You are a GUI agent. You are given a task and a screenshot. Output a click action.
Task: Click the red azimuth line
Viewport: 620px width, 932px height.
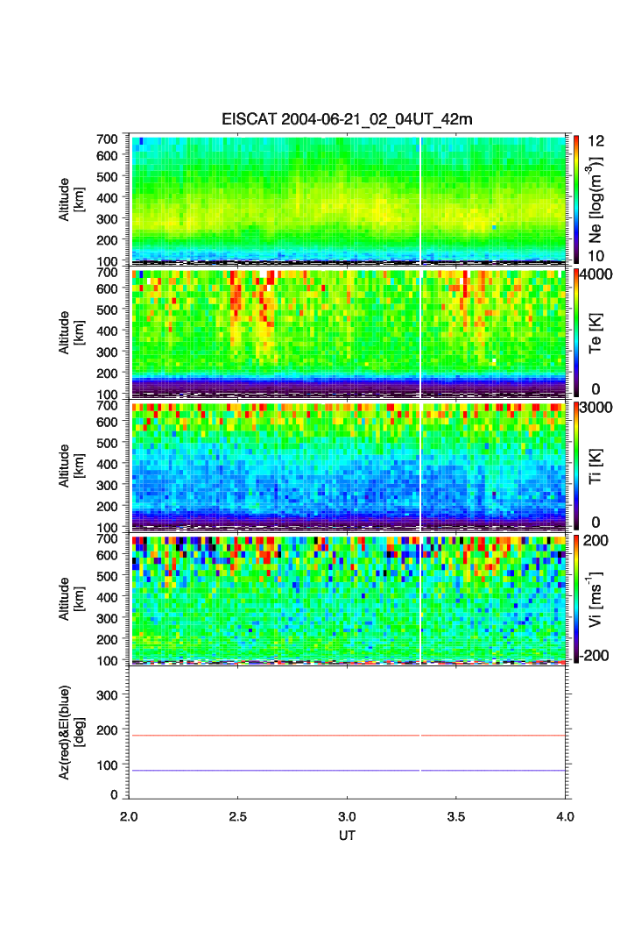coord(263,736)
